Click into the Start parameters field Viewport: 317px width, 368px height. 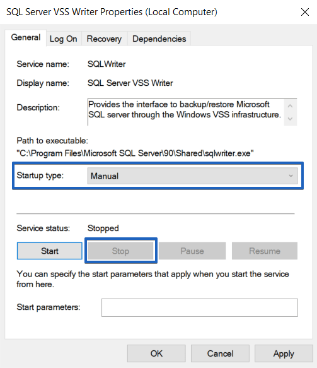[x=200, y=307]
